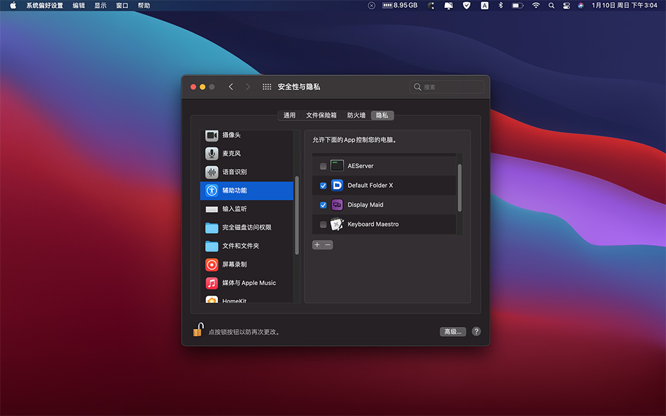Open 完全磁盘访问权限 folder icon

coord(212,228)
